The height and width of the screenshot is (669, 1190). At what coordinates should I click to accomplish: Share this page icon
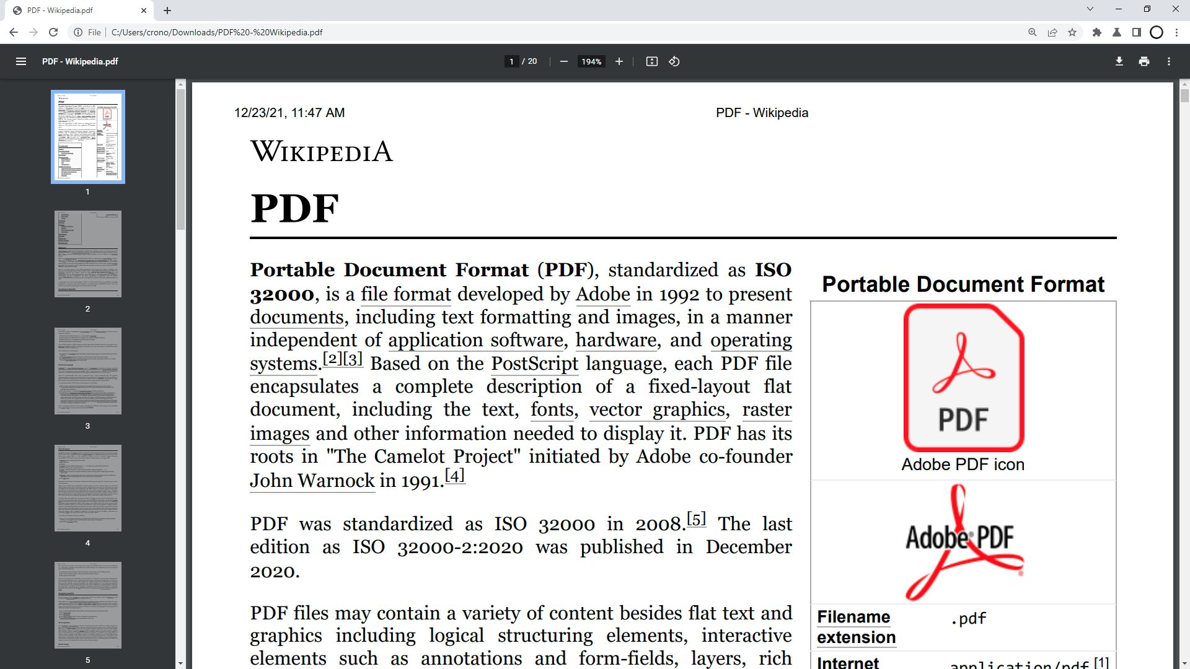(1052, 32)
